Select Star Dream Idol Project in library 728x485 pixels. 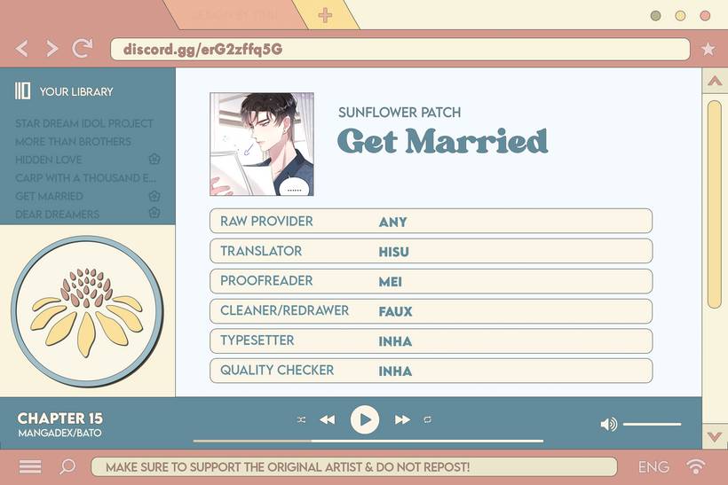click(84, 123)
